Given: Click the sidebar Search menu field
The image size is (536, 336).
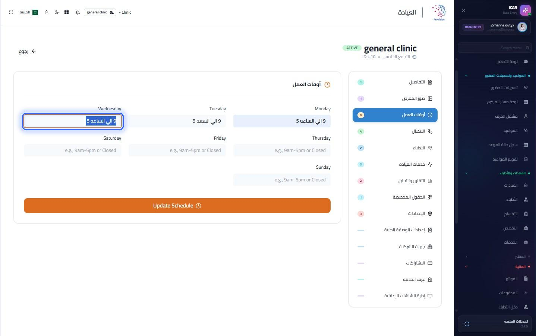Looking at the screenshot, I should 494,48.
